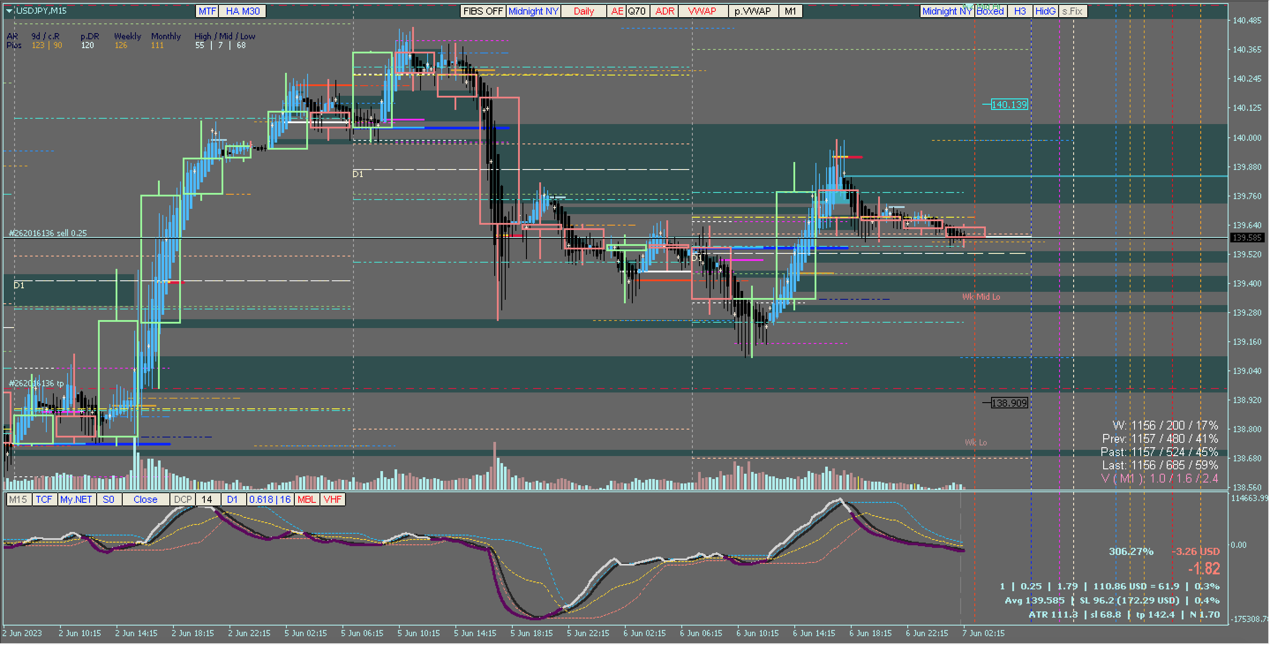Click the My.NET tab in indicator panel

point(76,499)
